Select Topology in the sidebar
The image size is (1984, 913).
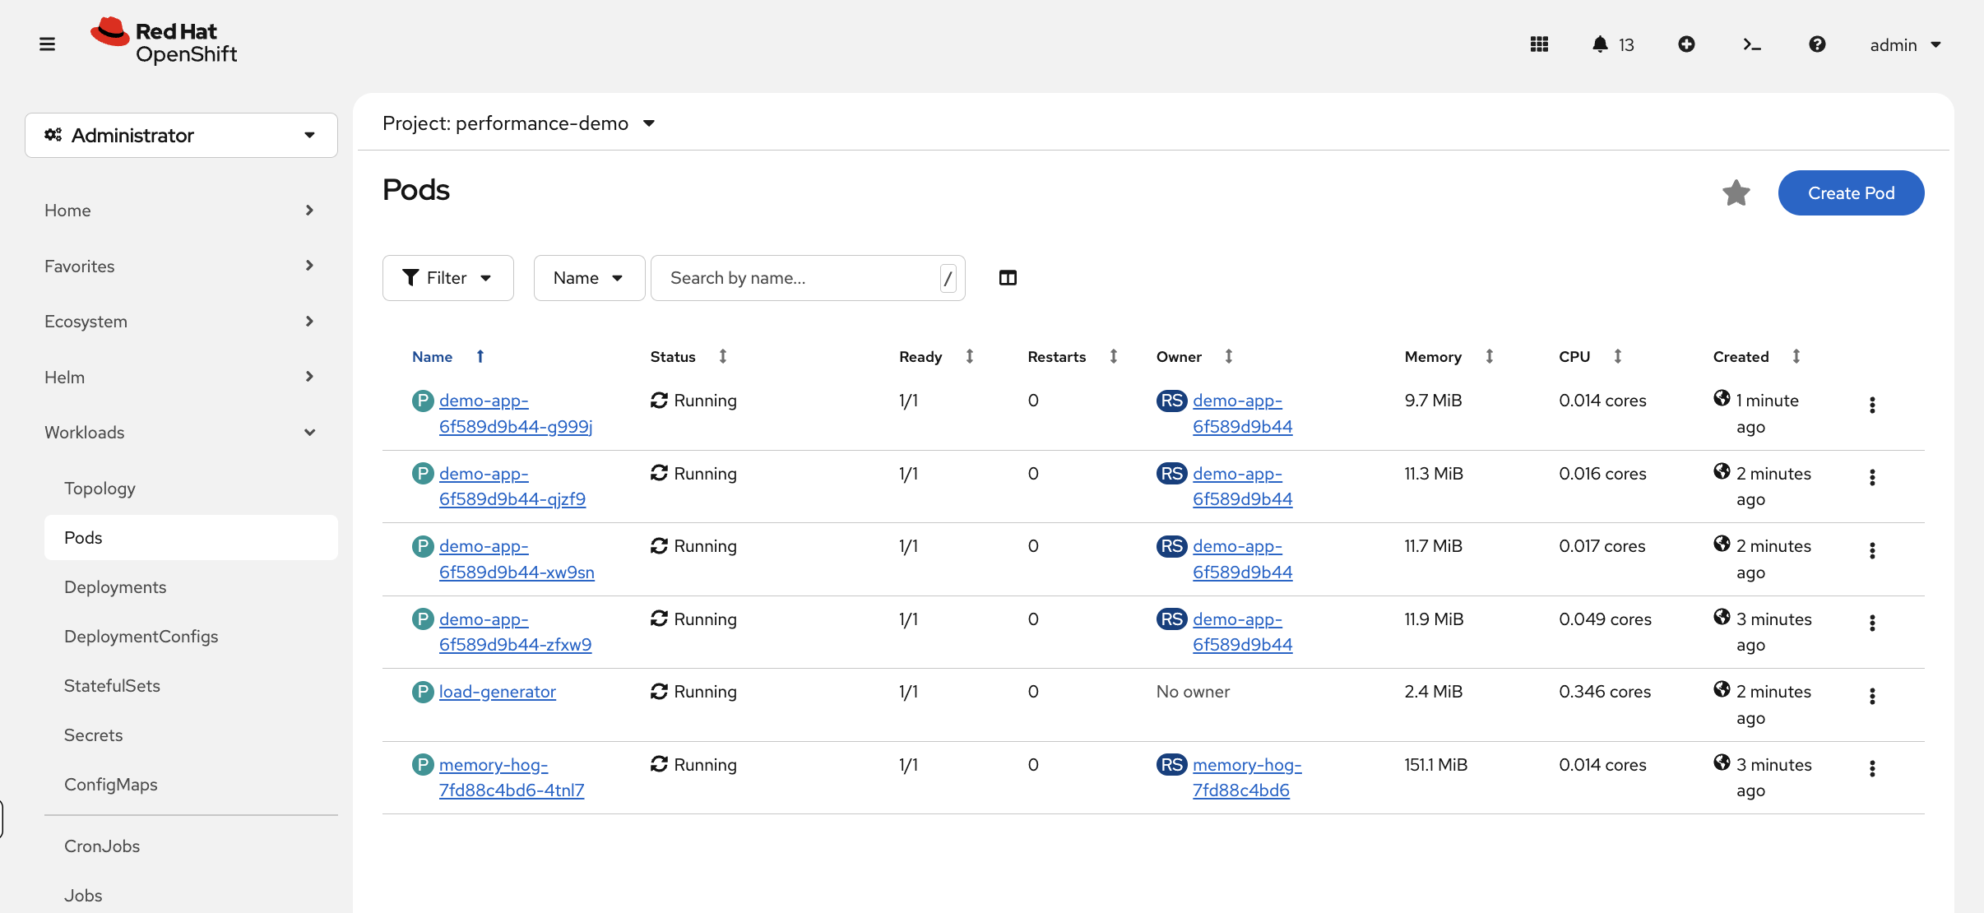point(100,488)
